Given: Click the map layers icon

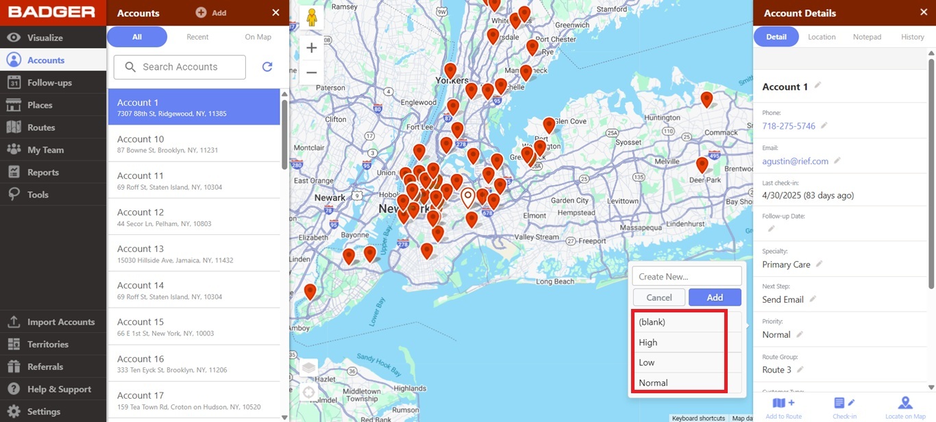Looking at the screenshot, I should (309, 368).
